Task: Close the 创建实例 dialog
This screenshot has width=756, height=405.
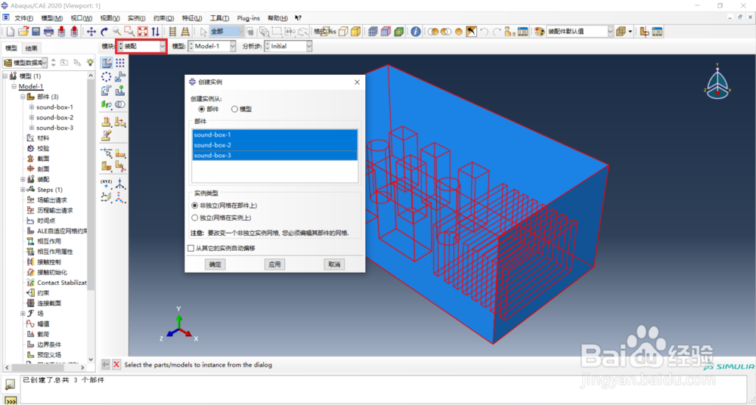Action: [357, 82]
